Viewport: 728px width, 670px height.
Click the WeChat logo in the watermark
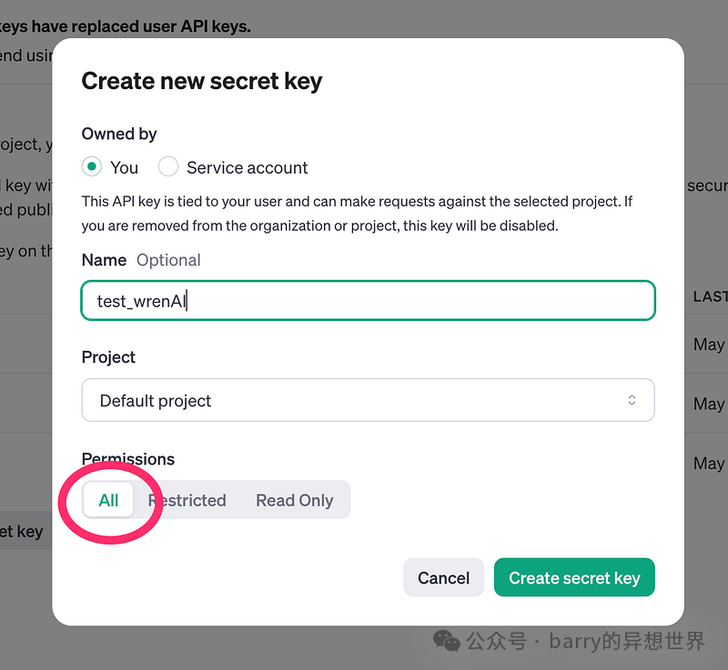447,641
